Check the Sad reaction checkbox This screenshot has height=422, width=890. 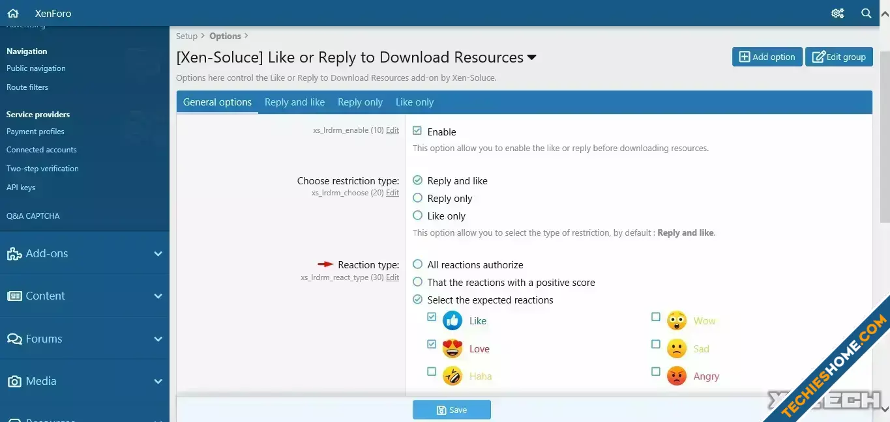tap(656, 344)
